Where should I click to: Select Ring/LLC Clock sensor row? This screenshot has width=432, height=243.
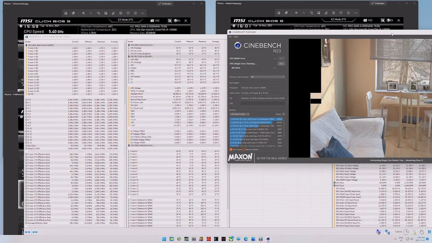(x=72, y=148)
